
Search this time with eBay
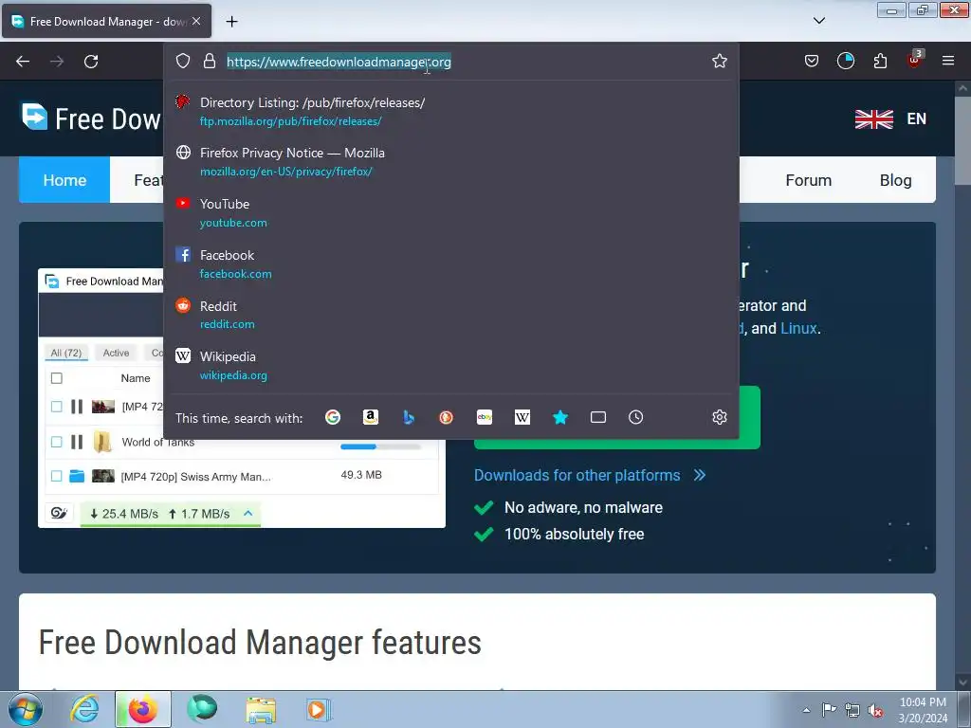coord(485,417)
